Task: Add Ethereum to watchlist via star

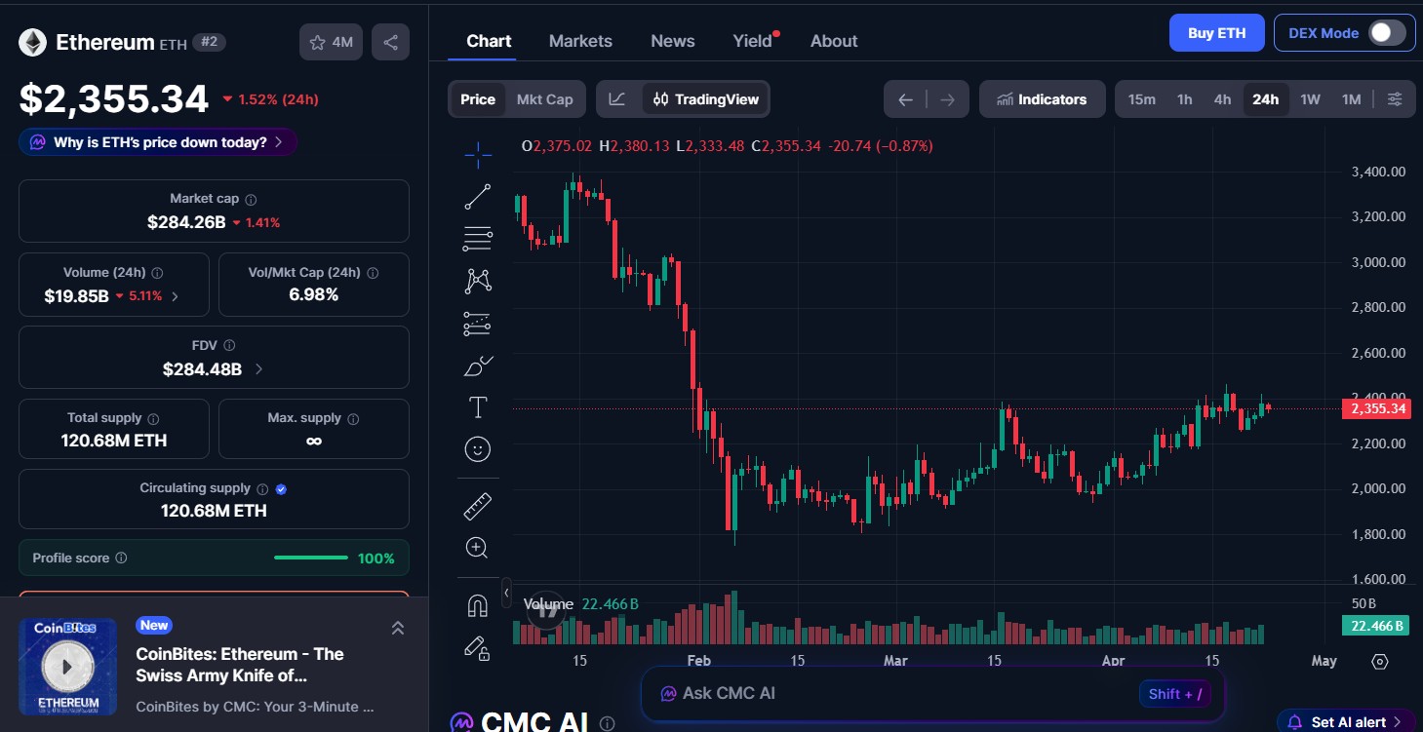Action: (317, 42)
